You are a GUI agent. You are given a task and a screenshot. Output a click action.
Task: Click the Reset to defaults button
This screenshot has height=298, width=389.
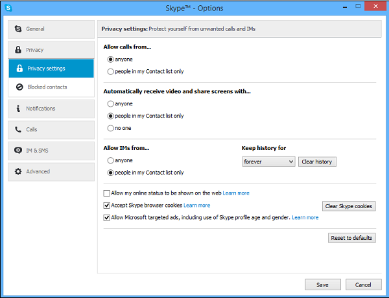click(x=352, y=238)
